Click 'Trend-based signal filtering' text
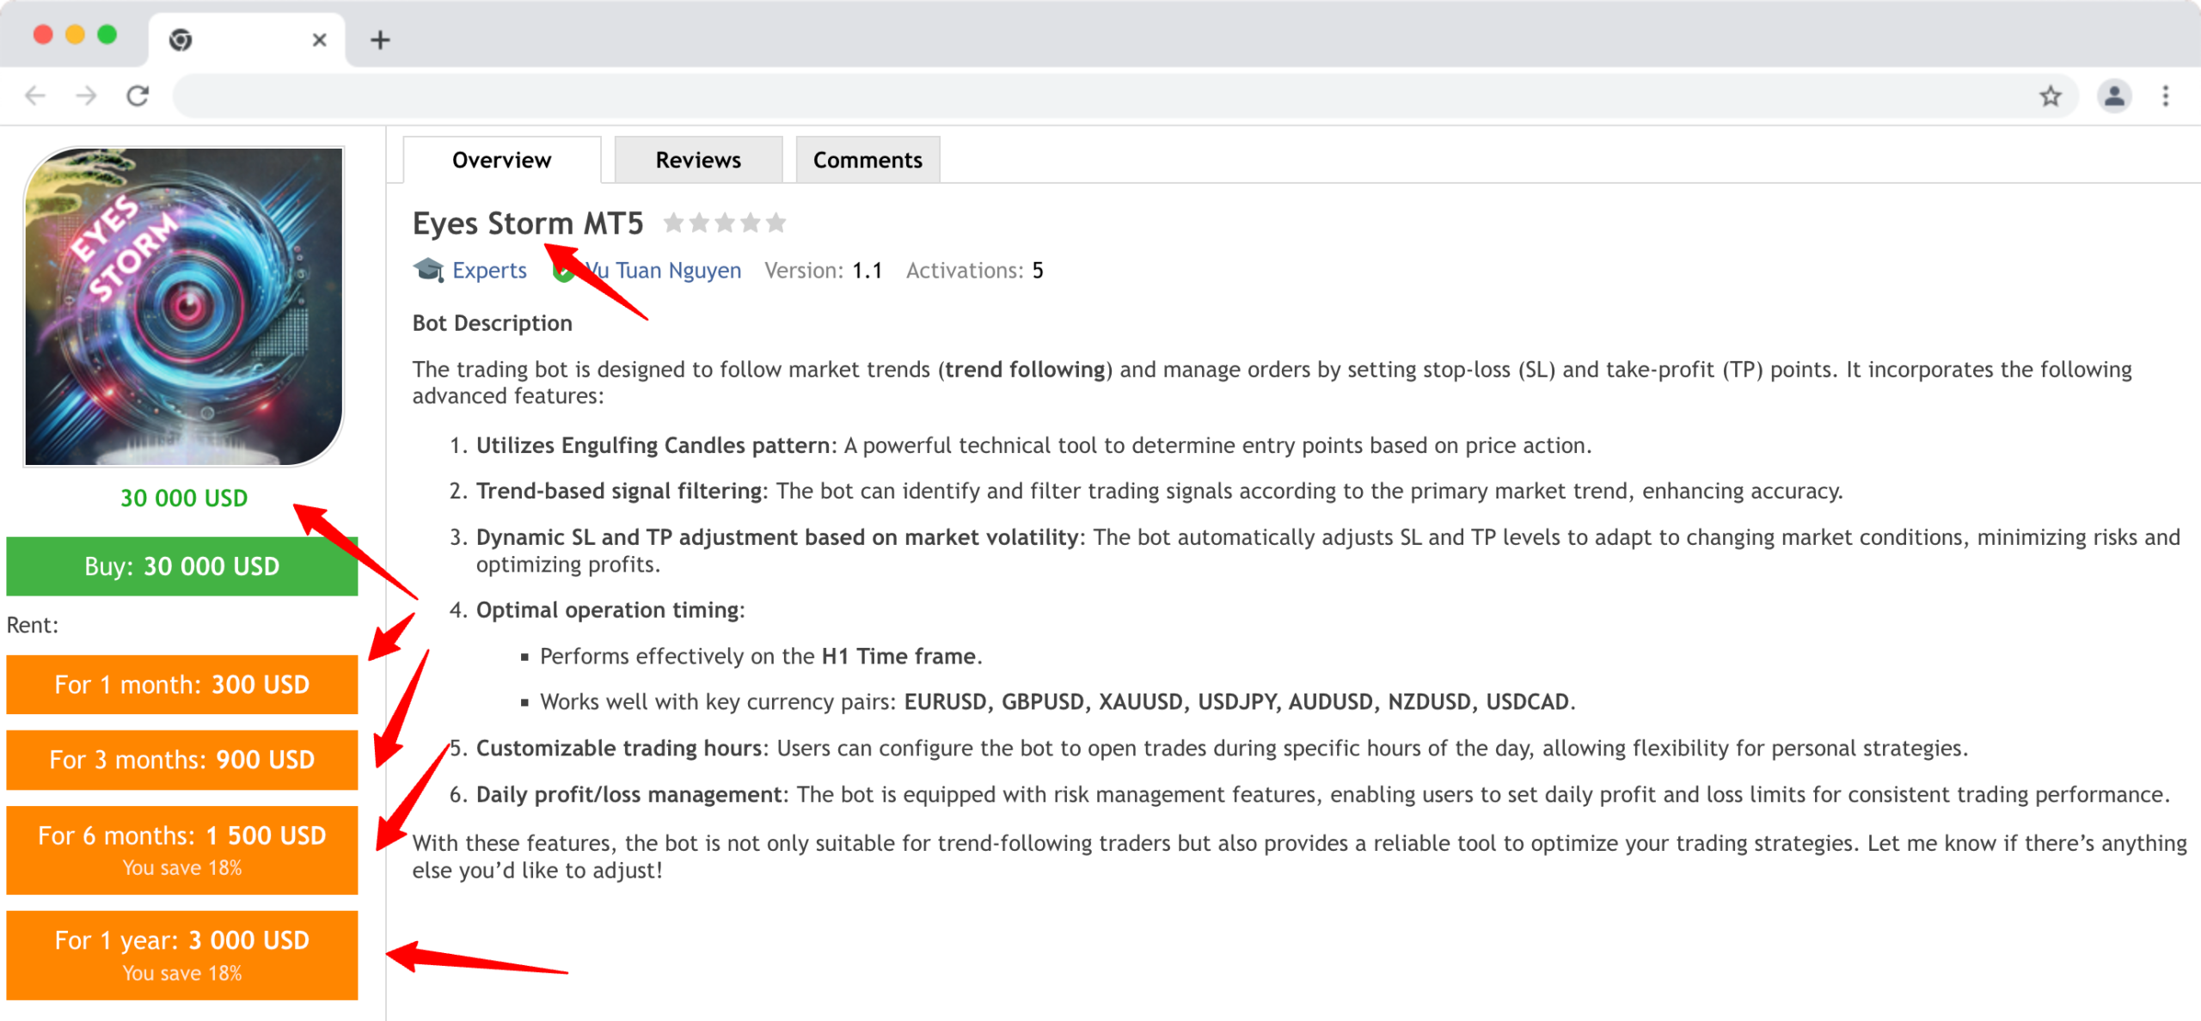 pos(619,491)
